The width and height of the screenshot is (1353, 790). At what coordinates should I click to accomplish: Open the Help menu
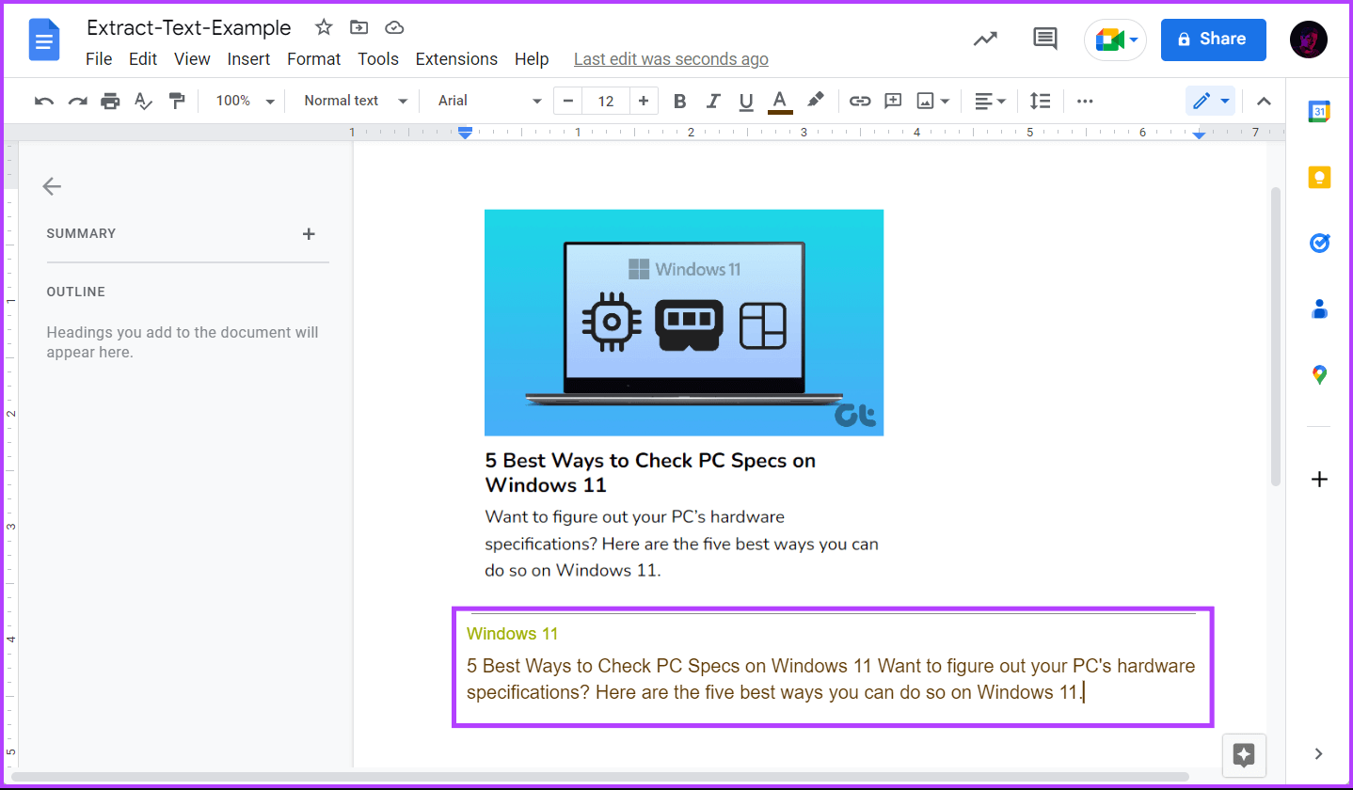[532, 59]
